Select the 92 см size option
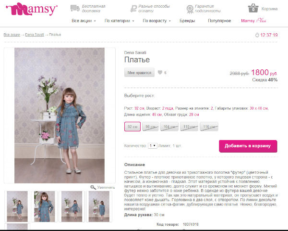This screenshot has width=288, height=231. [132, 127]
